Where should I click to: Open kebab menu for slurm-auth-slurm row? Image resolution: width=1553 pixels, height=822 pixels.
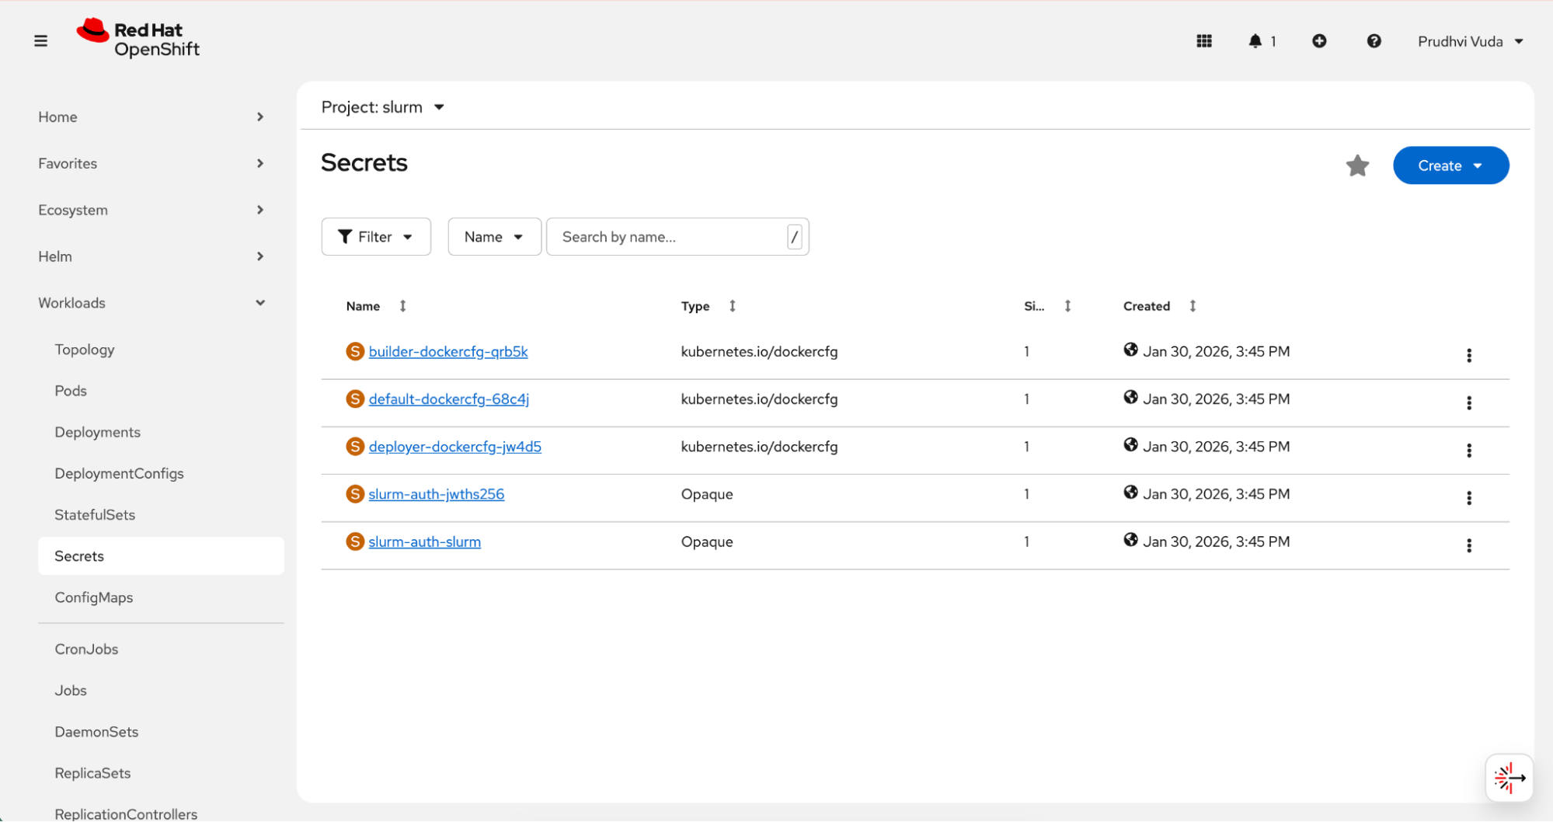point(1468,545)
